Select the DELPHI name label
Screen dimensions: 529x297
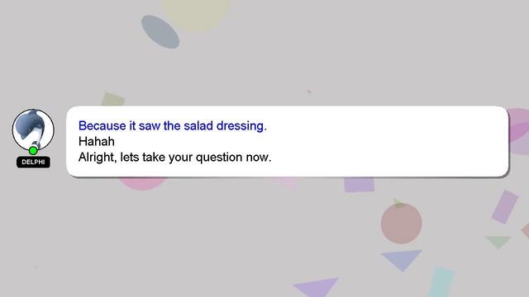click(x=33, y=162)
